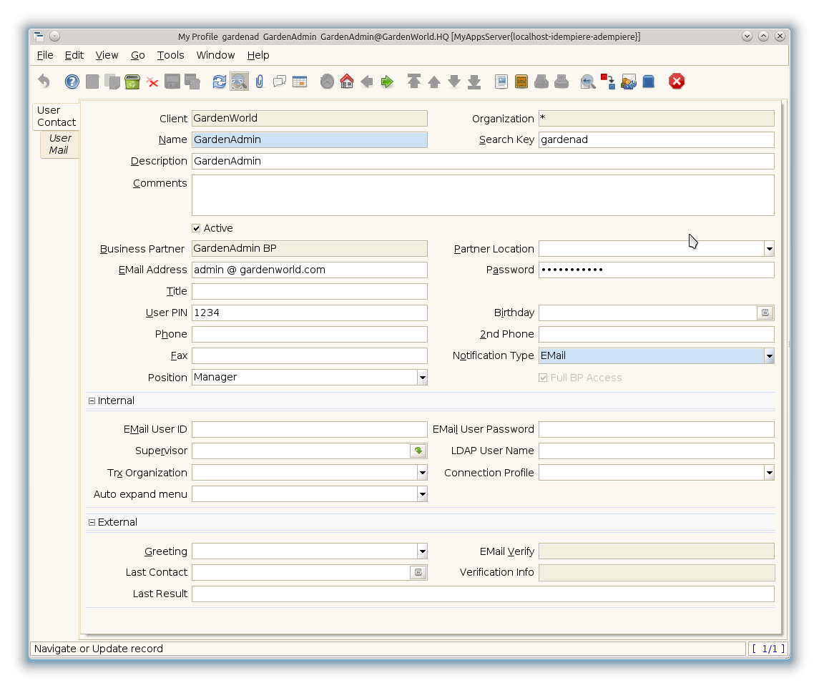Open the Tools menu

pyautogui.click(x=170, y=55)
